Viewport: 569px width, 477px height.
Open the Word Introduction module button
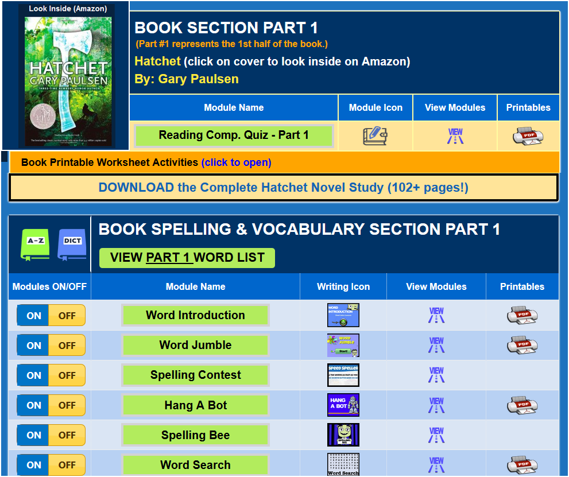click(195, 315)
